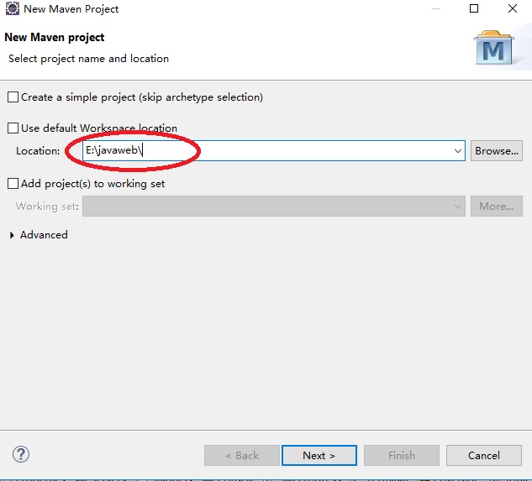The width and height of the screenshot is (532, 481).
Task: Click the < Back button
Action: [x=242, y=455]
